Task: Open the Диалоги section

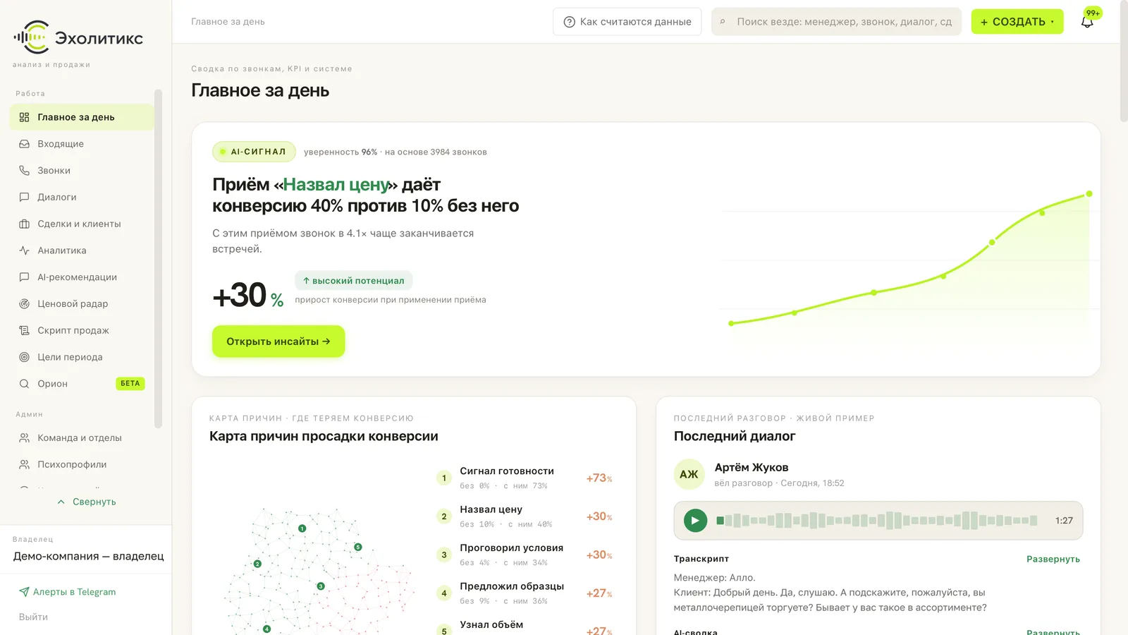Action: point(82,198)
